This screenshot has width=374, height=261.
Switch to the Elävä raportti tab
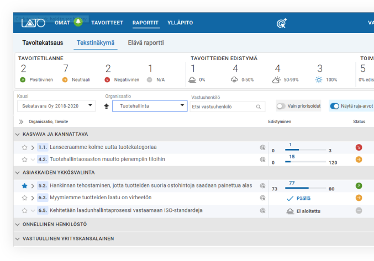[x=146, y=43]
